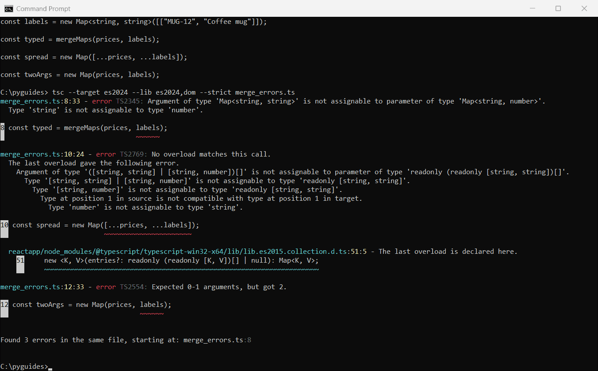Close the Command Prompt window

584,8
